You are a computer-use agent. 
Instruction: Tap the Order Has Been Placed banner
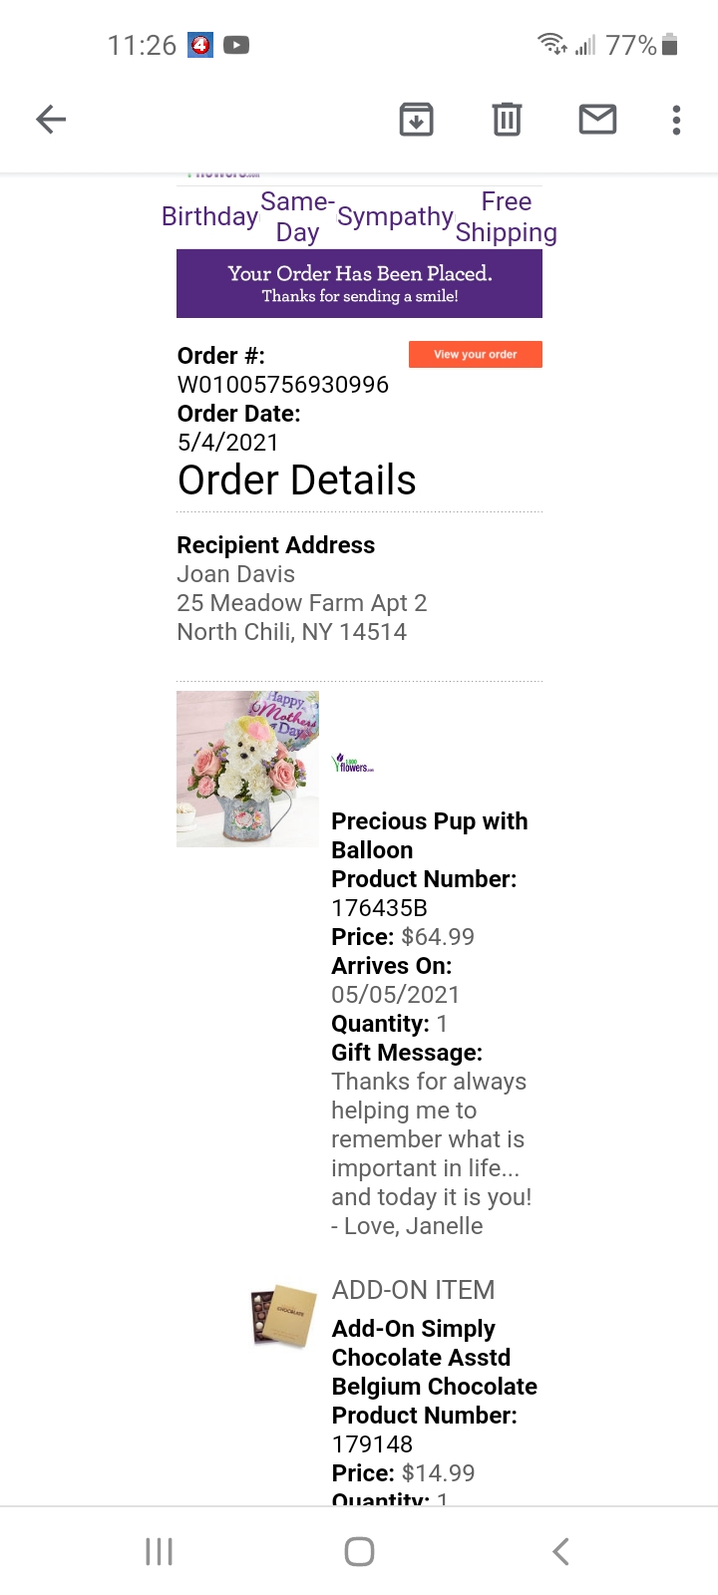[359, 283]
